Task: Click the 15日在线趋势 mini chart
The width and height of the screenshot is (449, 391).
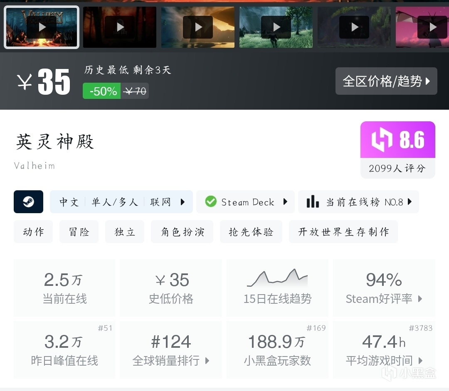Action: (x=277, y=278)
